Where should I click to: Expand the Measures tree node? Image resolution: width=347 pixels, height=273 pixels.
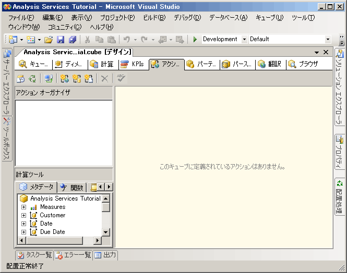point(23,207)
